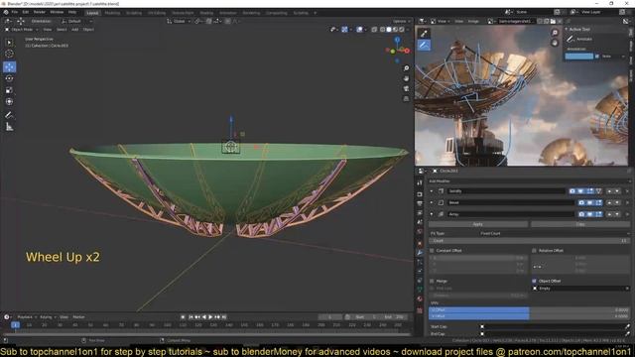Open the Render properties tab icon
The image size is (635, 357).
420,194
